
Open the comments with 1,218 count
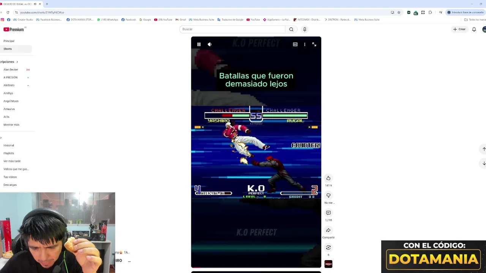[328, 213]
